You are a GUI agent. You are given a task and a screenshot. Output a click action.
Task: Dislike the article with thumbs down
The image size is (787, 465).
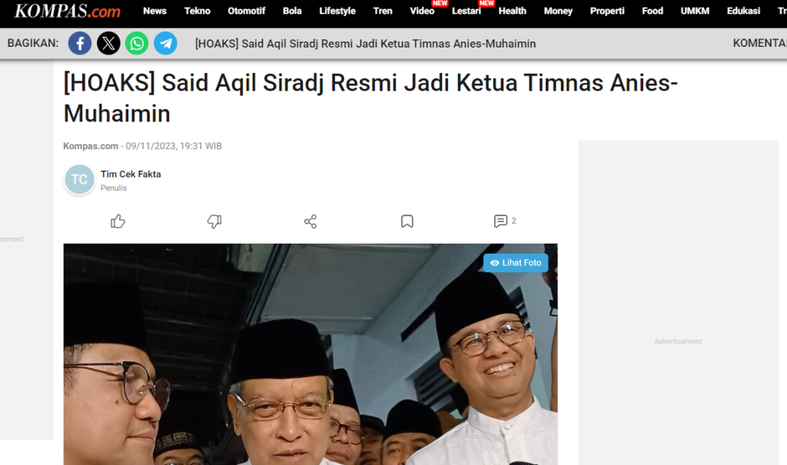tap(214, 221)
